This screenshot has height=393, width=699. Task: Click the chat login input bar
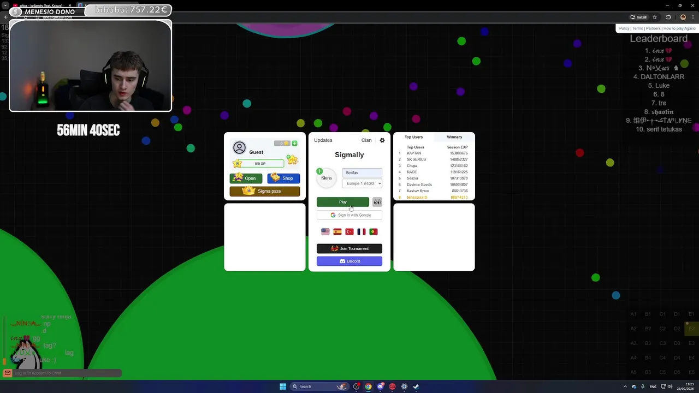click(67, 373)
